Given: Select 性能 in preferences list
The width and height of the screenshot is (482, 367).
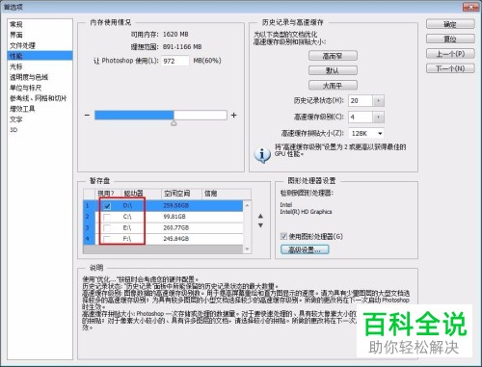Looking at the screenshot, I should click(x=40, y=56).
